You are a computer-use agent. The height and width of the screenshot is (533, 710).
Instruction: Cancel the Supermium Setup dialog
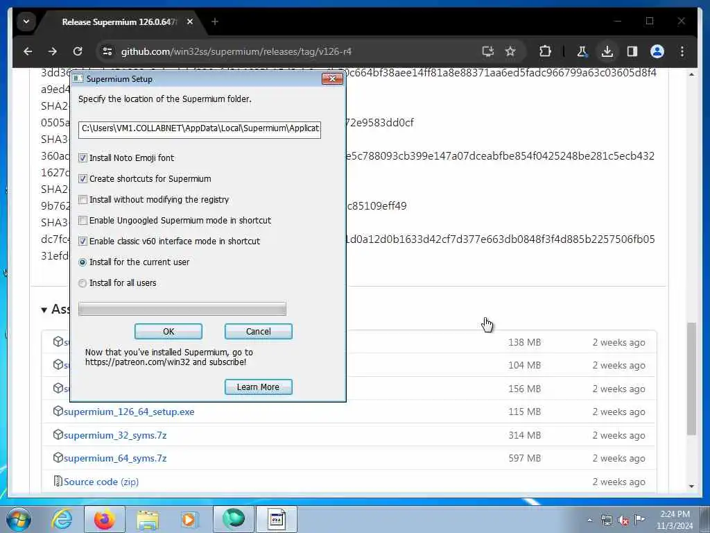(259, 331)
